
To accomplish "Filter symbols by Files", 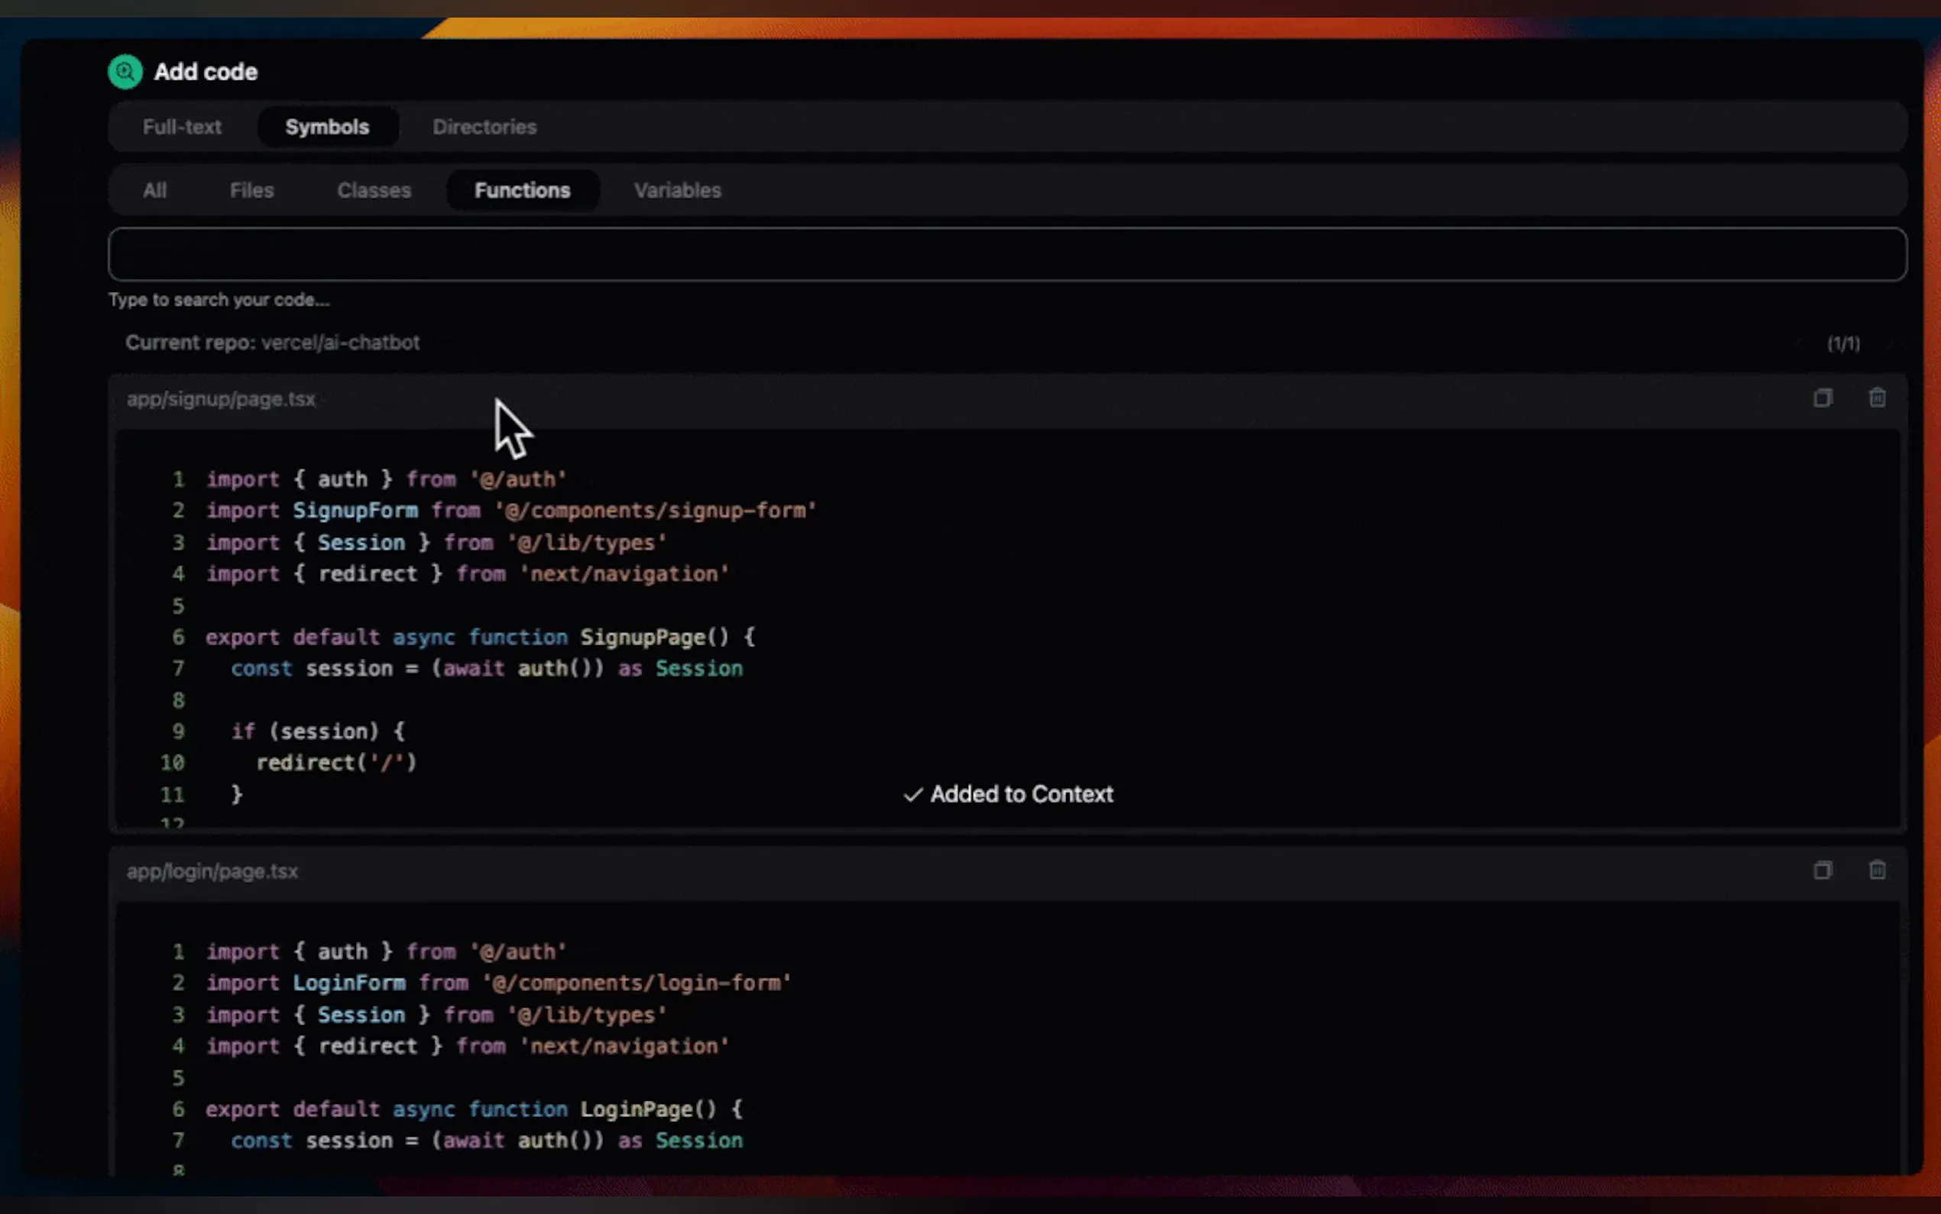I will (x=252, y=190).
